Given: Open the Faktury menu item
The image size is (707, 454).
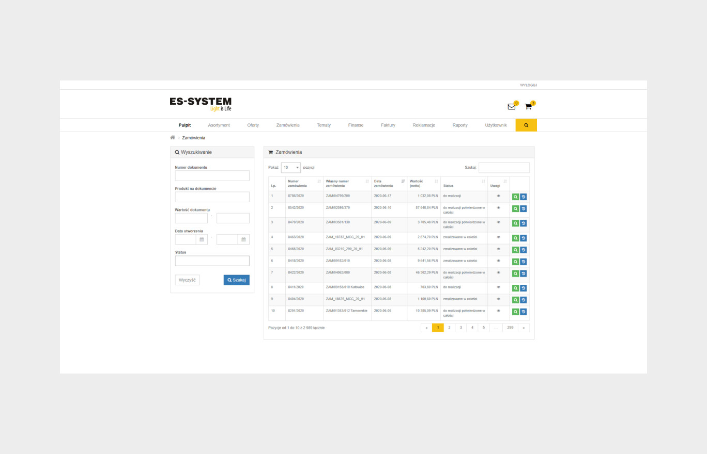Looking at the screenshot, I should (x=388, y=125).
